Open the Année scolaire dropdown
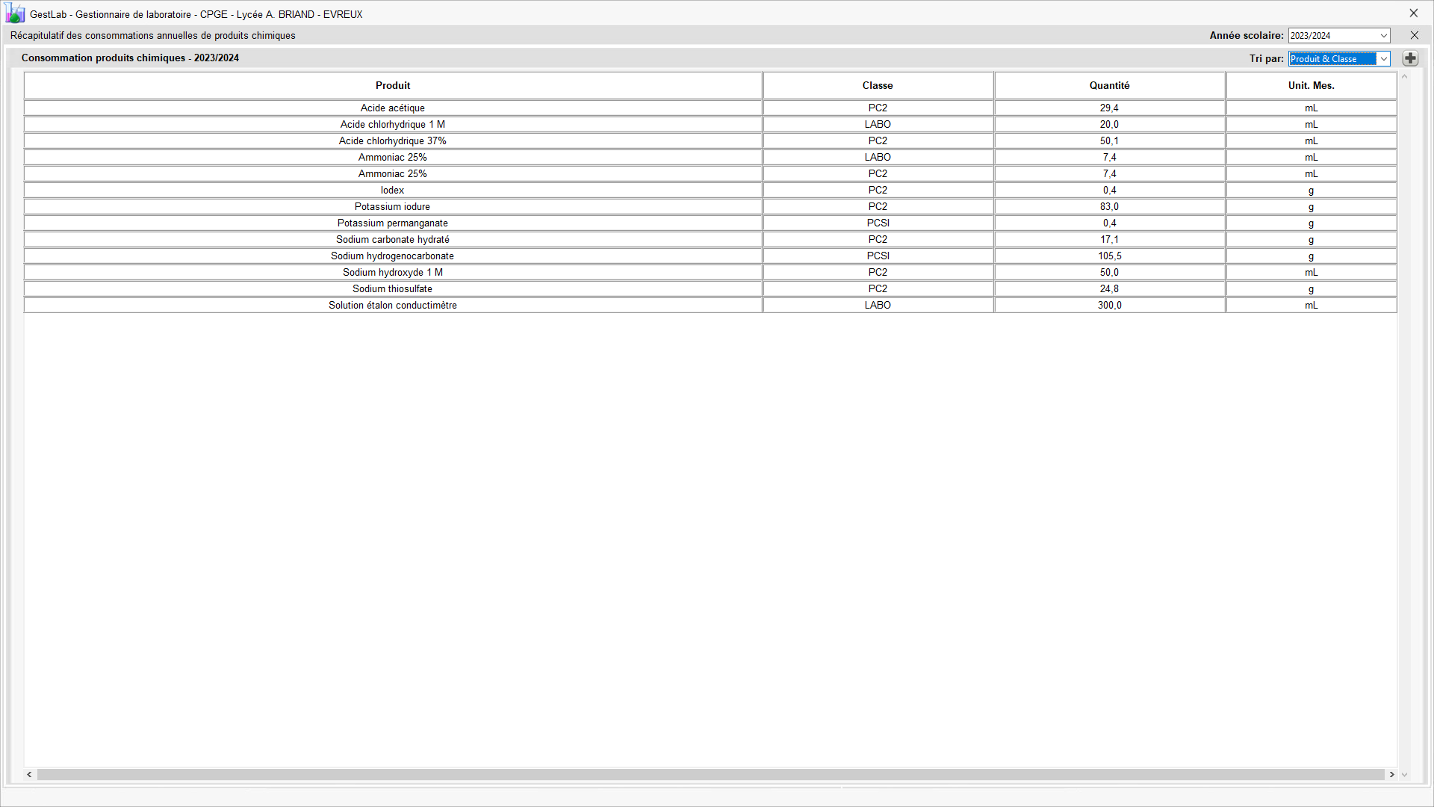 point(1383,36)
